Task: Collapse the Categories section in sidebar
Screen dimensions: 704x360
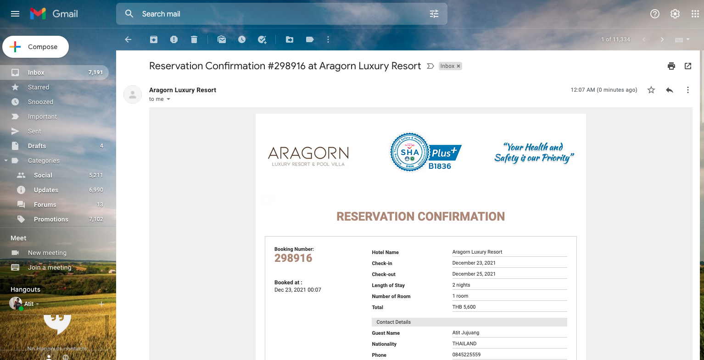Action: (x=6, y=161)
